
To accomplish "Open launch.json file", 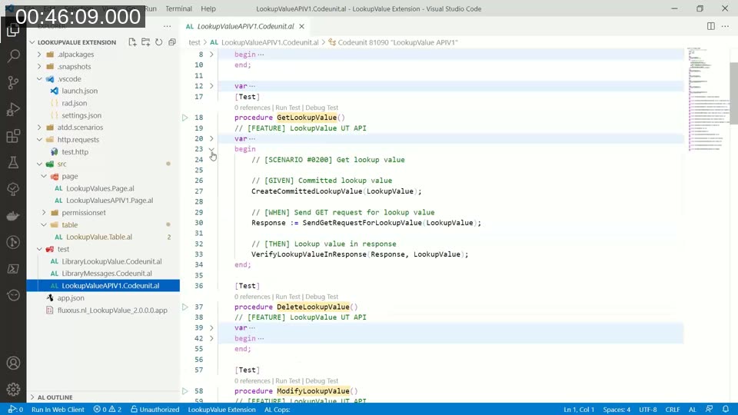I will pos(79,91).
